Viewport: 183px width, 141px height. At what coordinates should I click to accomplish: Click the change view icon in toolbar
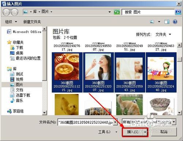click(x=152, y=22)
